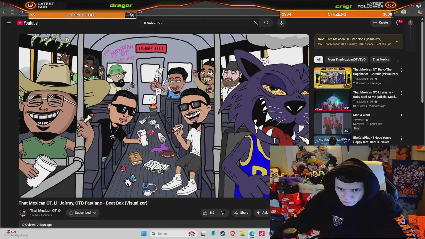The width and height of the screenshot is (425, 239).
Task: Open the Ask button below the video
Action: coord(262,213)
